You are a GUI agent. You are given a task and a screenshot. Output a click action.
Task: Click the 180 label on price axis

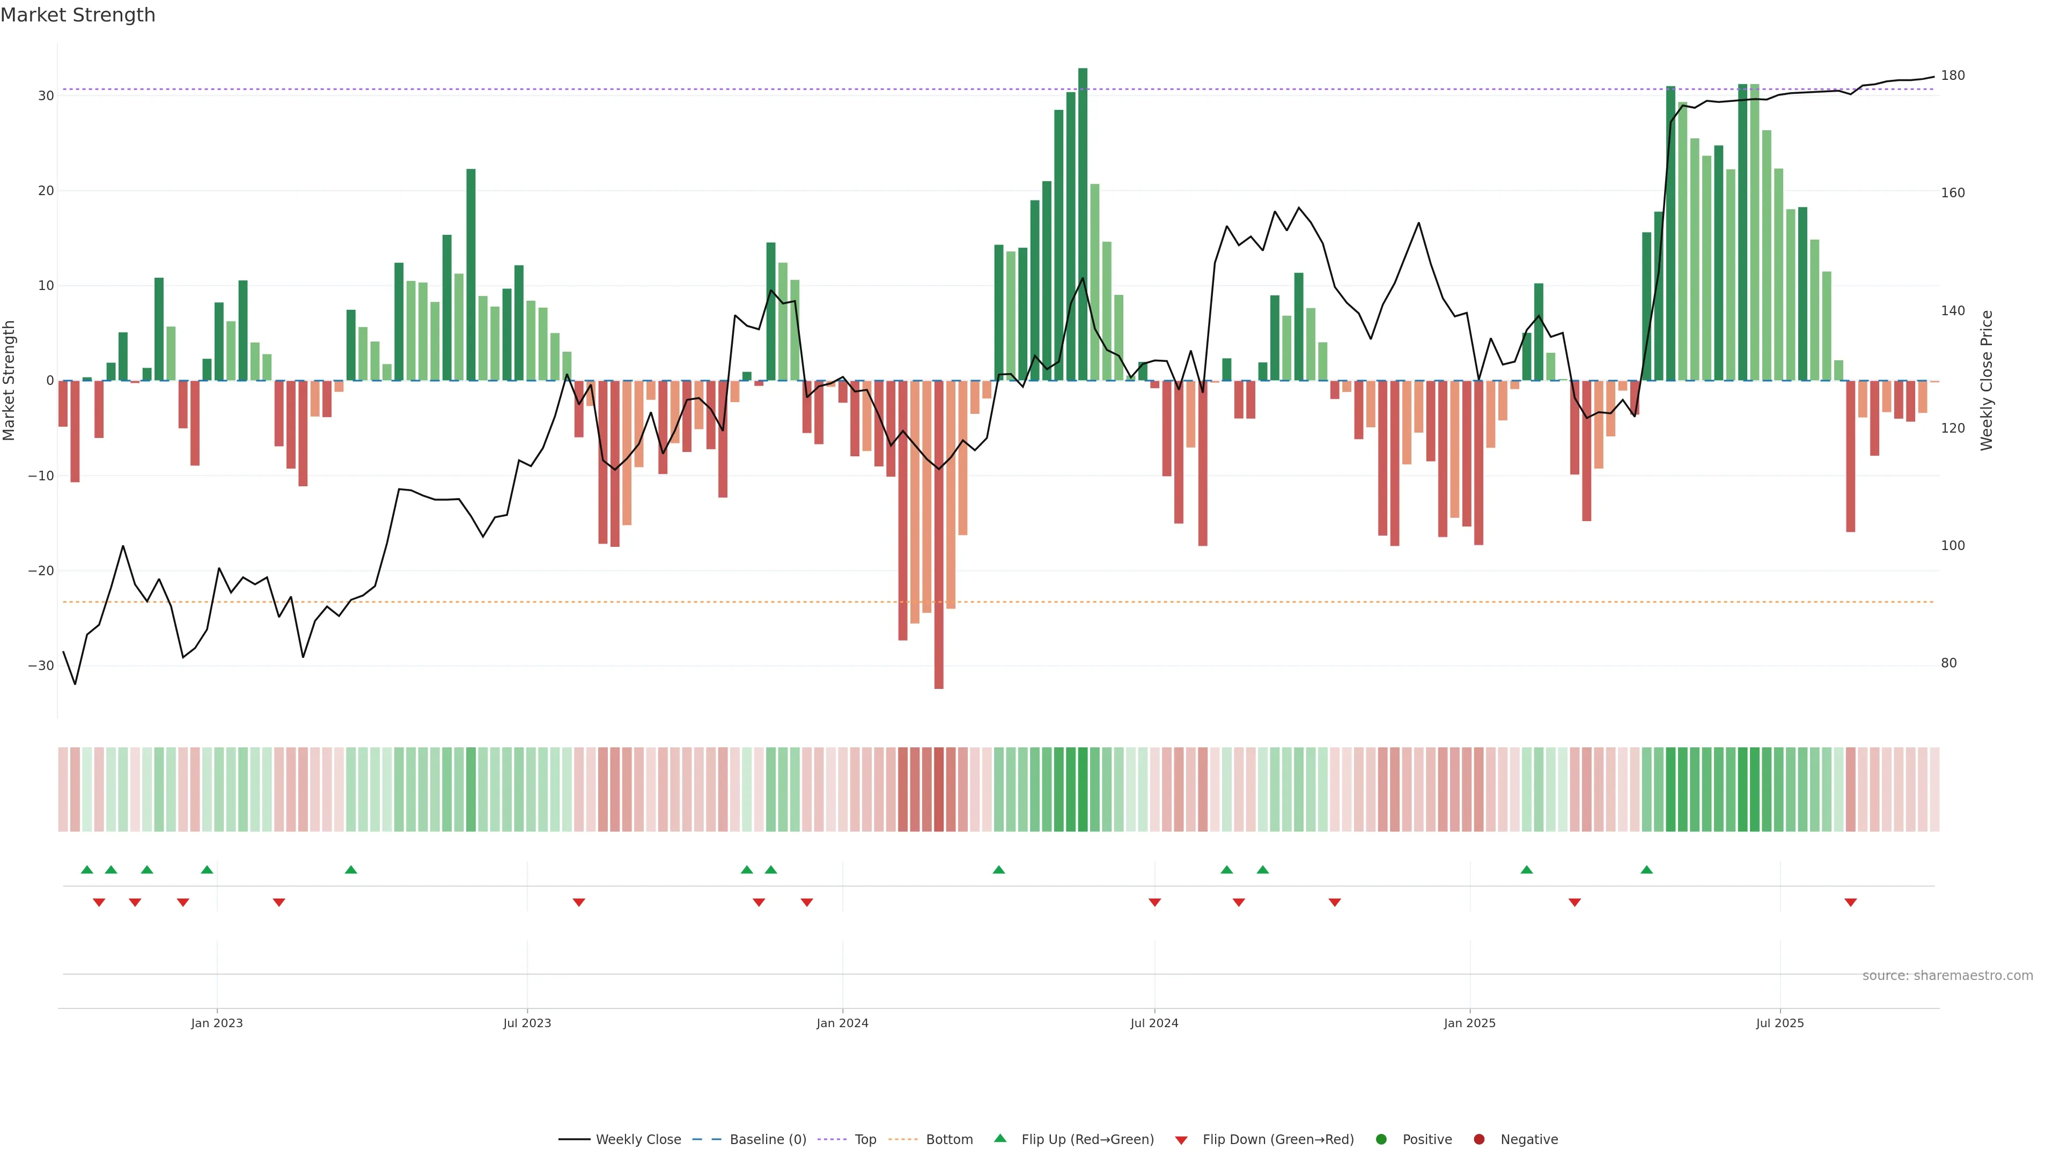click(1953, 76)
